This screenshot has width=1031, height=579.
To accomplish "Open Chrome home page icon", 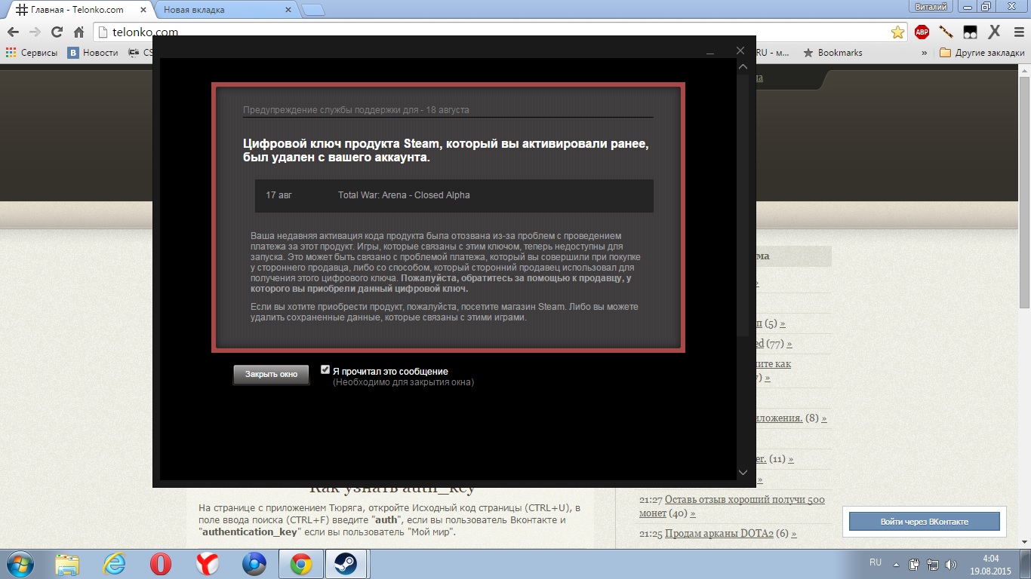I will pyautogui.click(x=78, y=32).
